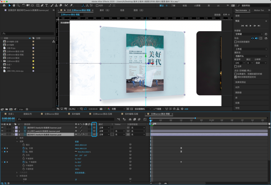Select the Zoom magnifier tool

(x=18, y=5)
